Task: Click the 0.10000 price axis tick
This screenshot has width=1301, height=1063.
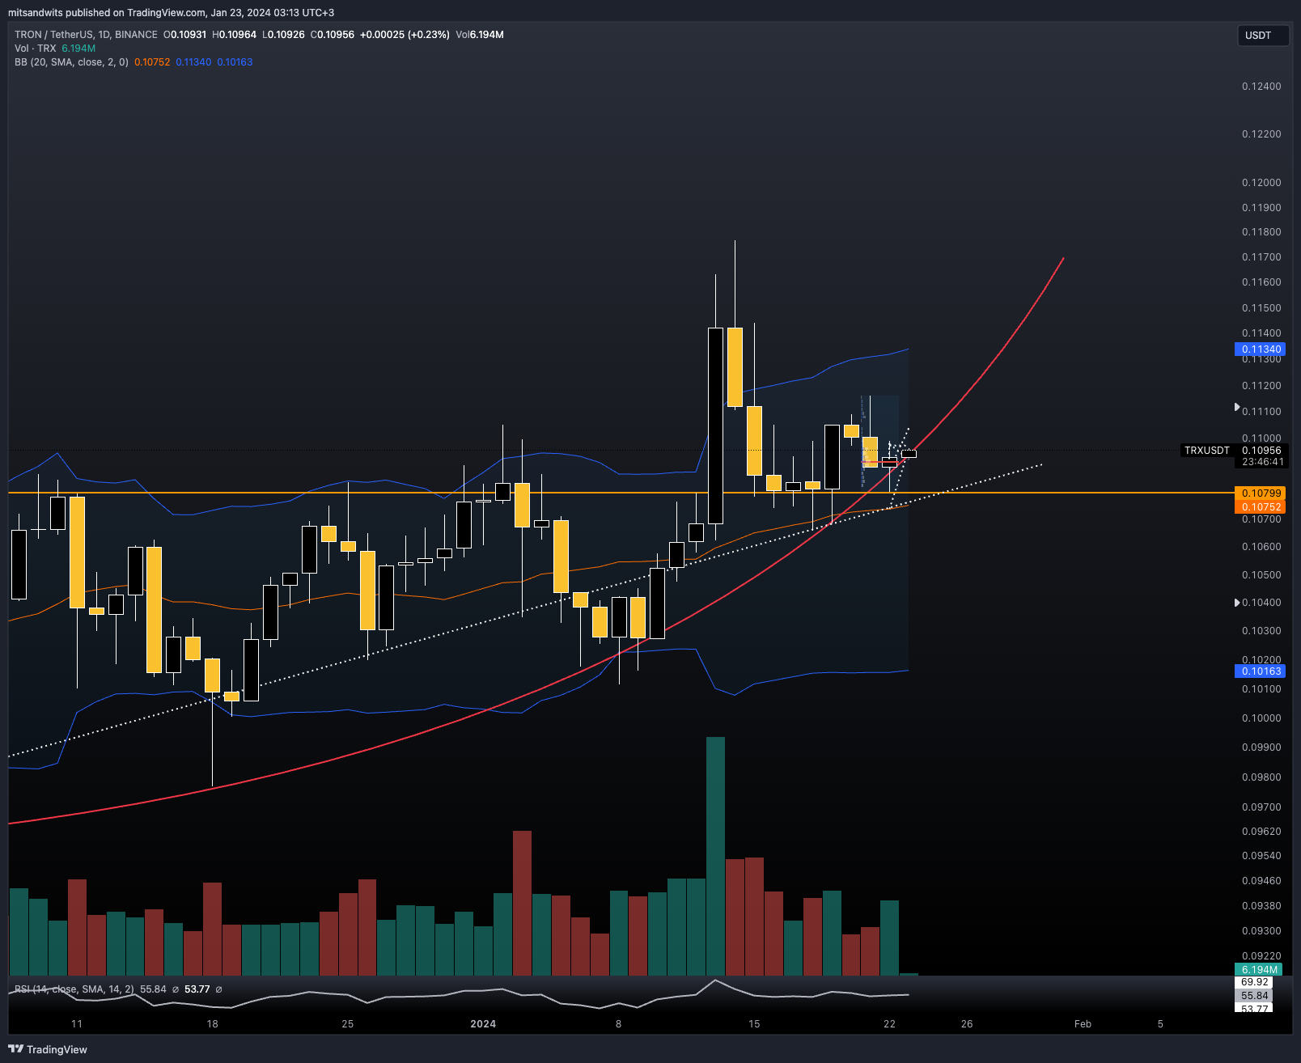Action: [x=1261, y=718]
